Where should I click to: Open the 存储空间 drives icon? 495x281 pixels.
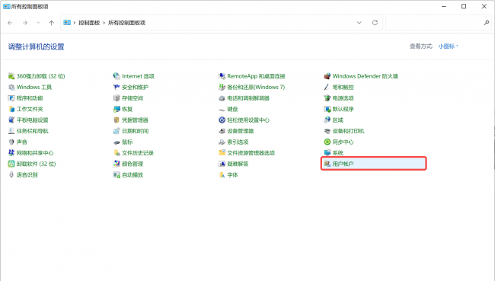(x=117, y=98)
